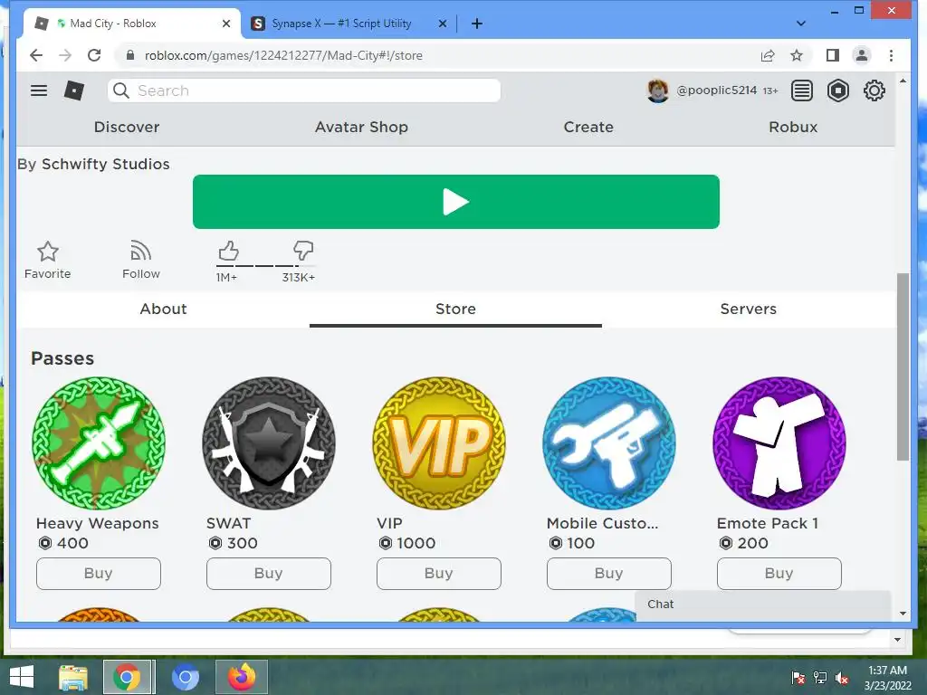The image size is (927, 695).
Task: Bookmark this page with star
Action: pos(797,55)
